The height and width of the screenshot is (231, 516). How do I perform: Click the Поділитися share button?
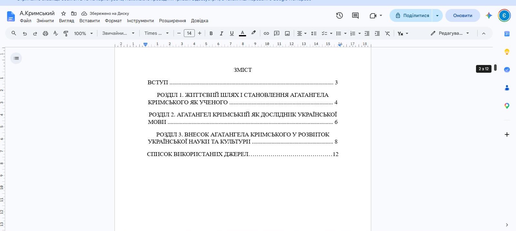[x=411, y=15]
